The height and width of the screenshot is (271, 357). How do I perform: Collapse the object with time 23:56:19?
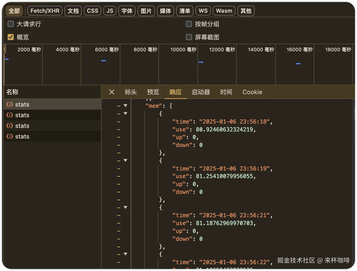[125, 160]
